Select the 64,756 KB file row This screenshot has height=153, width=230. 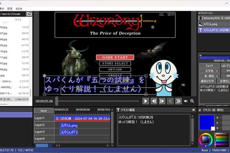pyautogui.click(x=15, y=93)
